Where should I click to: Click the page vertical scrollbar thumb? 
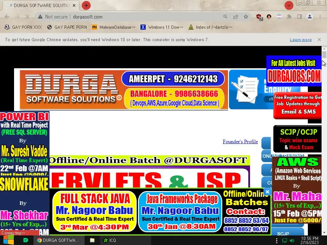[x=324, y=54]
